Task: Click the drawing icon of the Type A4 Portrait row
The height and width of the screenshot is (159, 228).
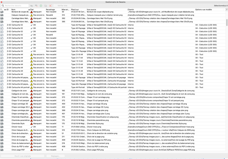Action: (2, 87)
